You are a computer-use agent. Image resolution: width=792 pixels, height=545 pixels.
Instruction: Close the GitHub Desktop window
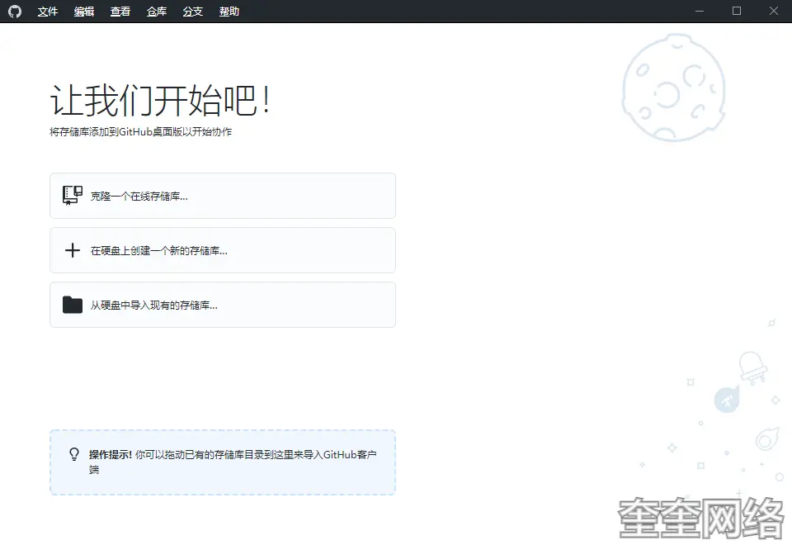point(773,11)
